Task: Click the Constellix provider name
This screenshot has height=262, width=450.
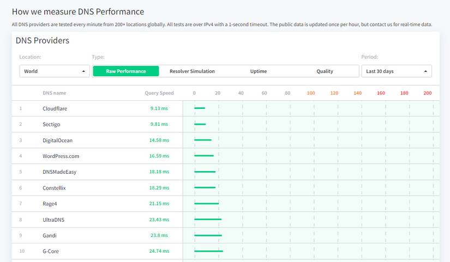Action: click(54, 188)
